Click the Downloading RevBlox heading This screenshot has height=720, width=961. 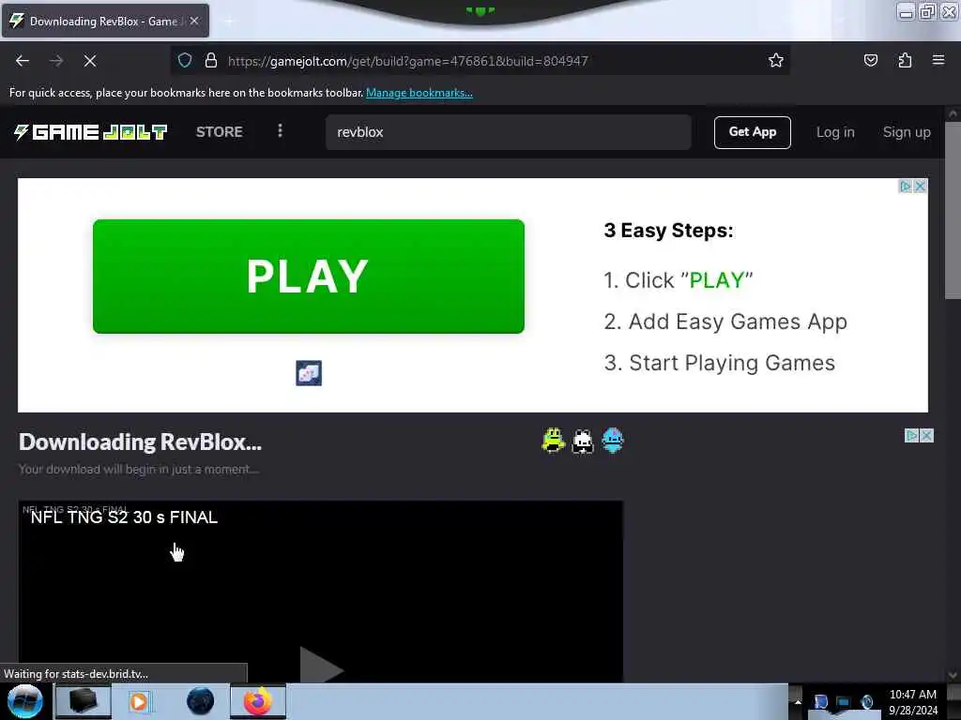point(141,442)
